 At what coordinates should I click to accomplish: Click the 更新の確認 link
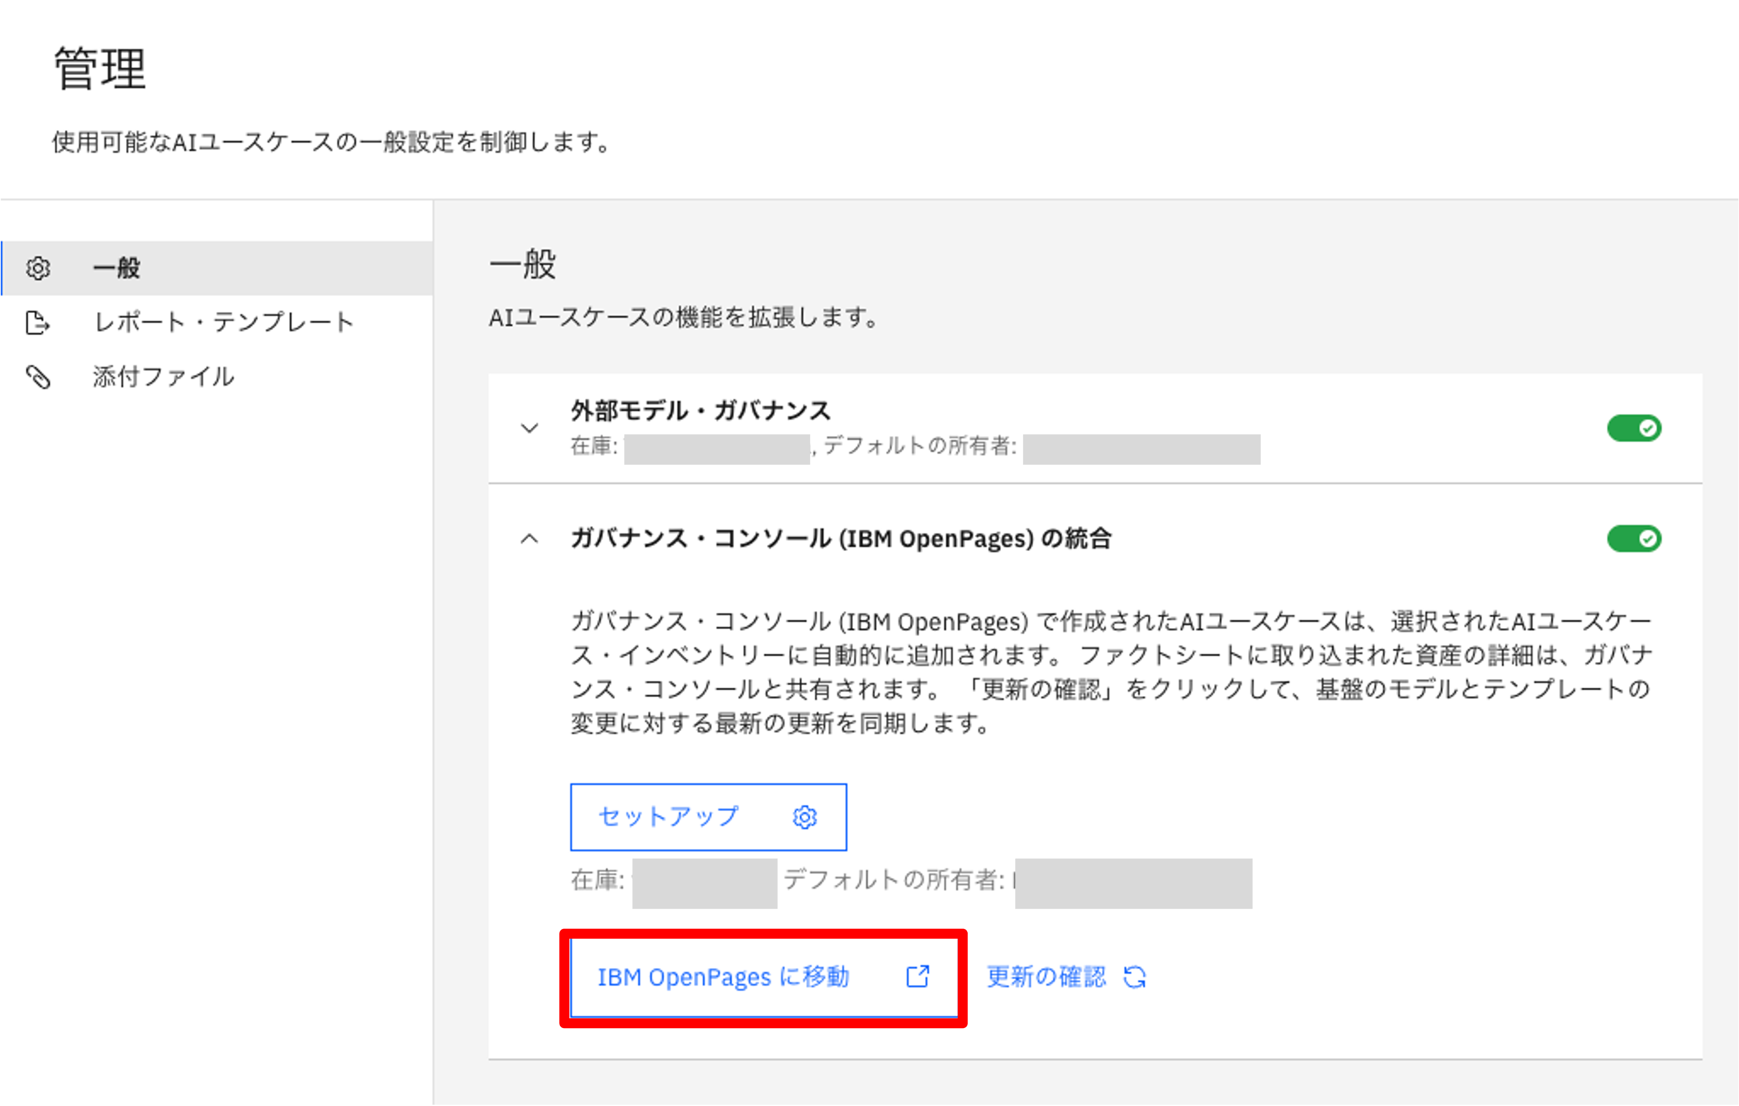1046,977
